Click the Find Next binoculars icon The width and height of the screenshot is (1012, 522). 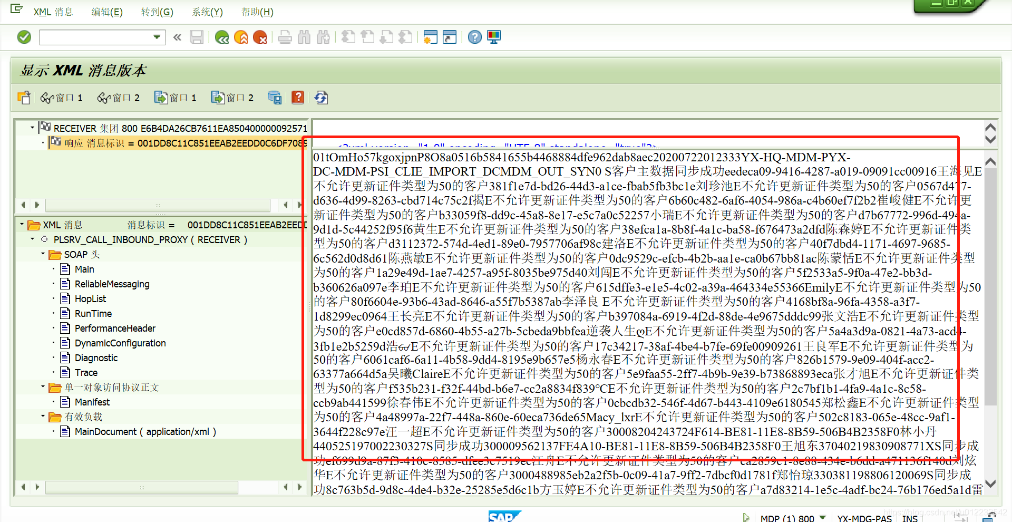tap(323, 37)
